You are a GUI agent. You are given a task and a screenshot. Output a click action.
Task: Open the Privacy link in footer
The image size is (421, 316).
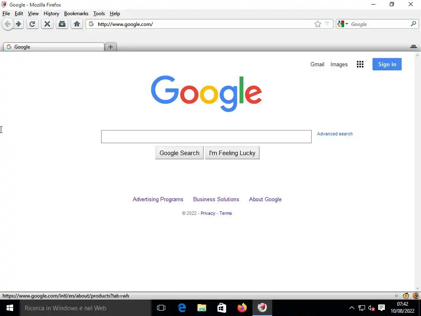point(208,213)
